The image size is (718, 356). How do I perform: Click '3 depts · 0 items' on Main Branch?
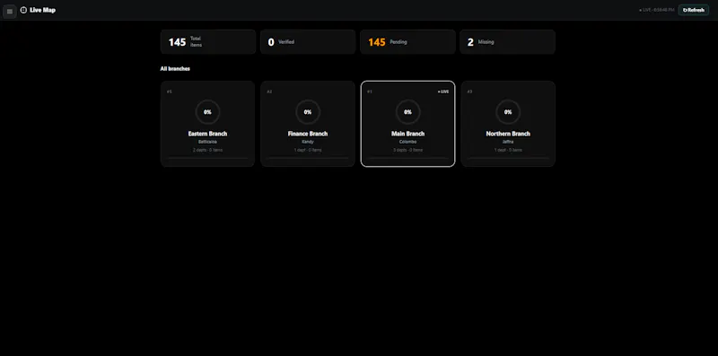point(408,150)
